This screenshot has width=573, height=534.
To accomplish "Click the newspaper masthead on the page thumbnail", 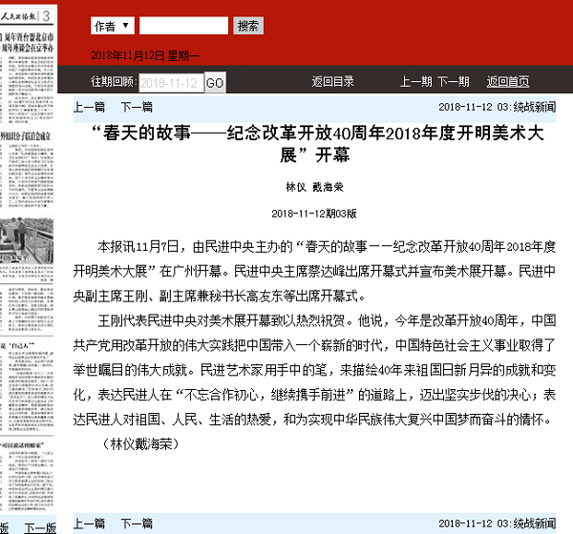I will coord(18,16).
